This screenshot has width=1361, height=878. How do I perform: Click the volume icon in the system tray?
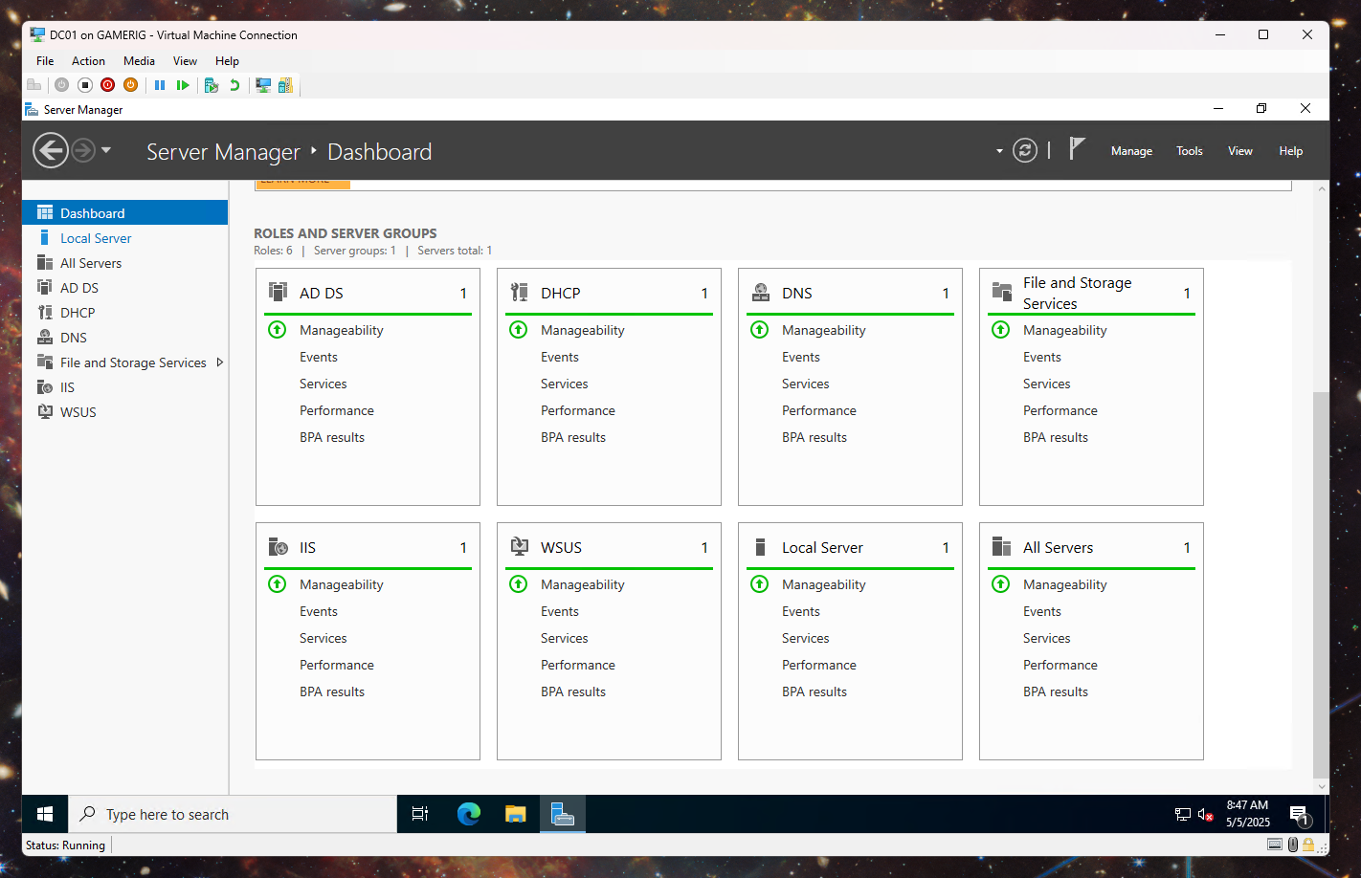[x=1206, y=815]
